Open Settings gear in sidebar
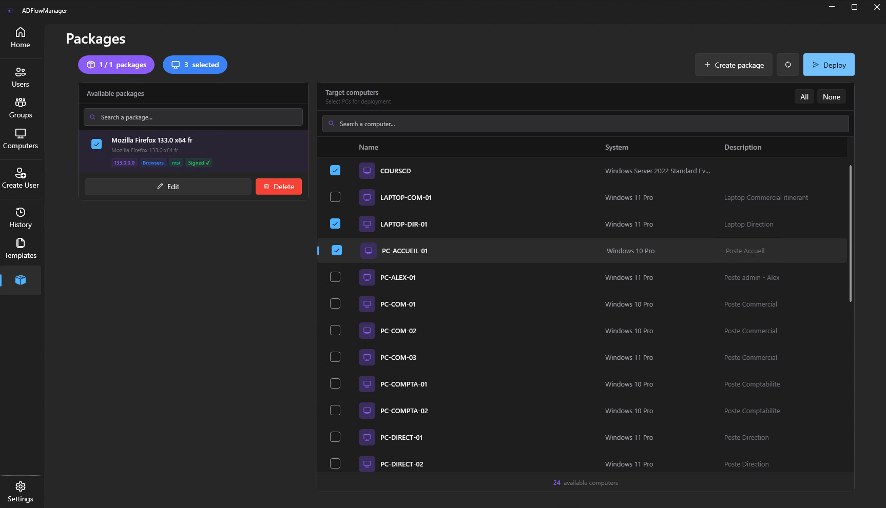 click(x=21, y=492)
